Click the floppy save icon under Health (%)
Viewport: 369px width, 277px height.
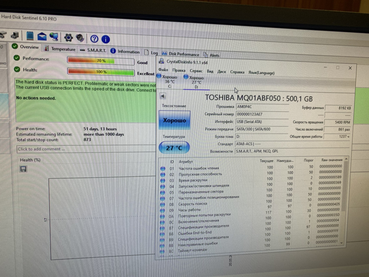point(23,169)
